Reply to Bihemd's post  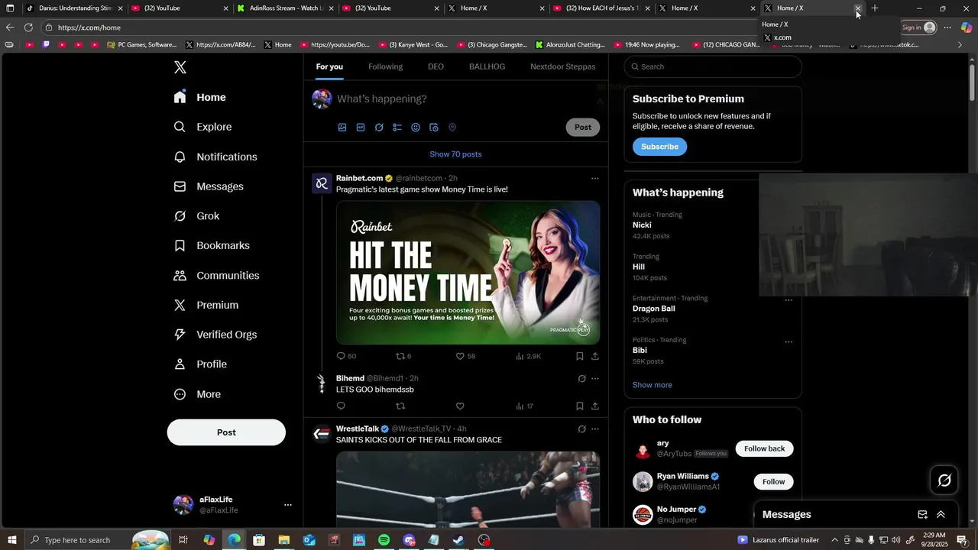pos(342,406)
